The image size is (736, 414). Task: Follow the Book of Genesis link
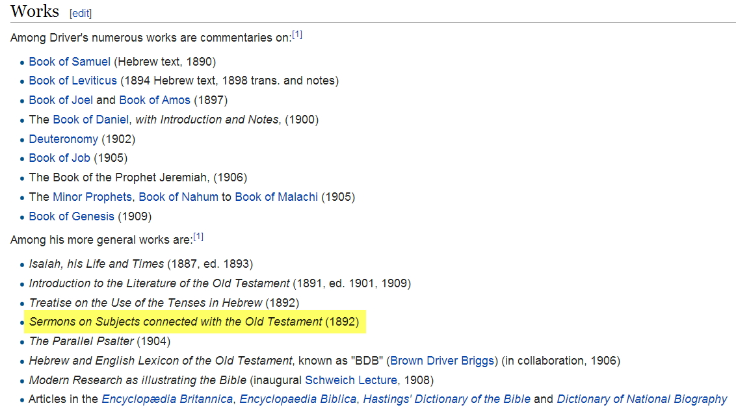72,216
